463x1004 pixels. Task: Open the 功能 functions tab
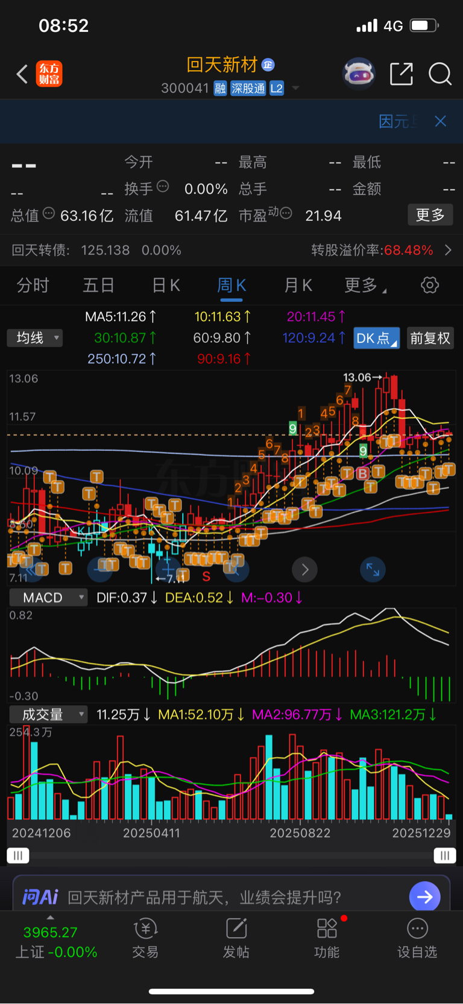pos(327,939)
